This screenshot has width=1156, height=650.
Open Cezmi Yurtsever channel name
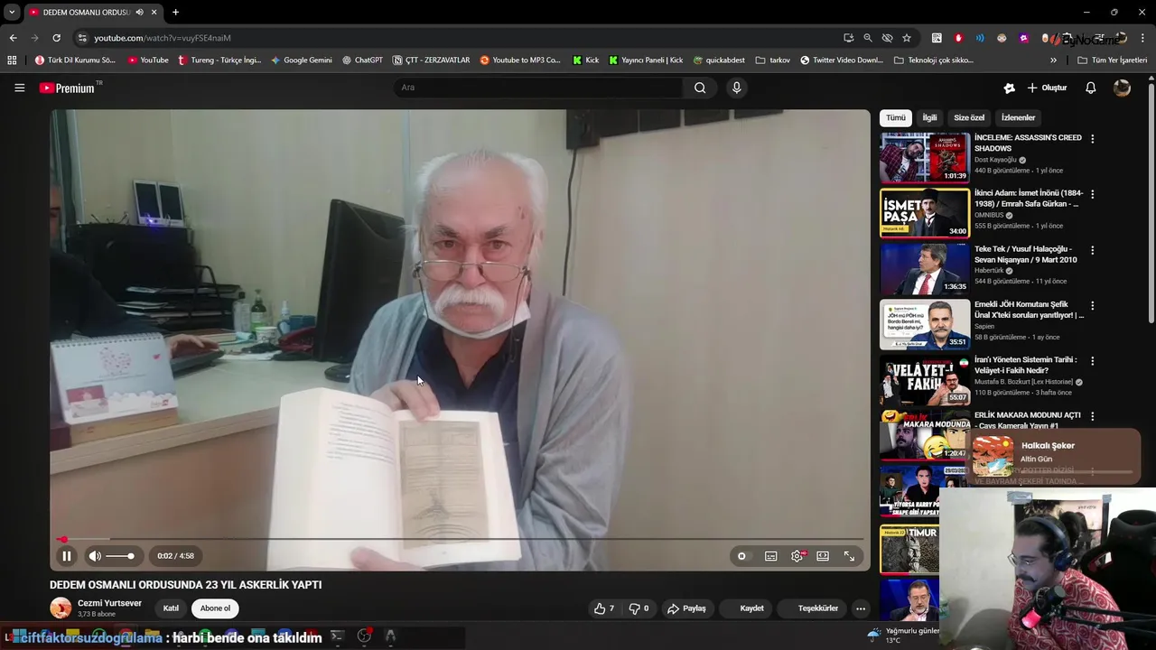click(109, 603)
